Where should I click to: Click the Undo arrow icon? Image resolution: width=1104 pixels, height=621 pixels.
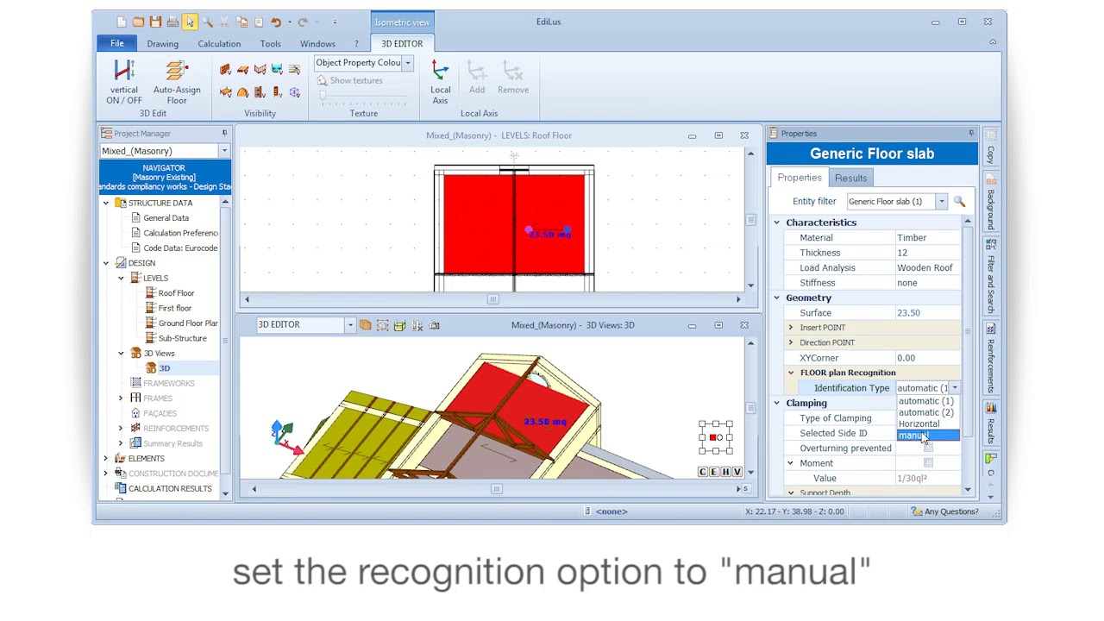coord(276,22)
